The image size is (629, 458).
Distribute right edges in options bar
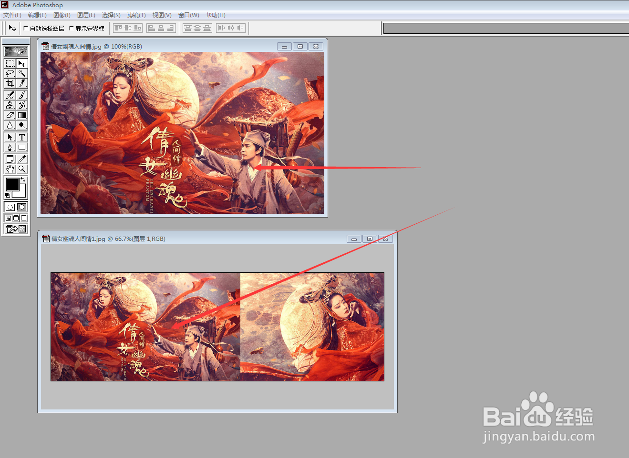pos(240,28)
